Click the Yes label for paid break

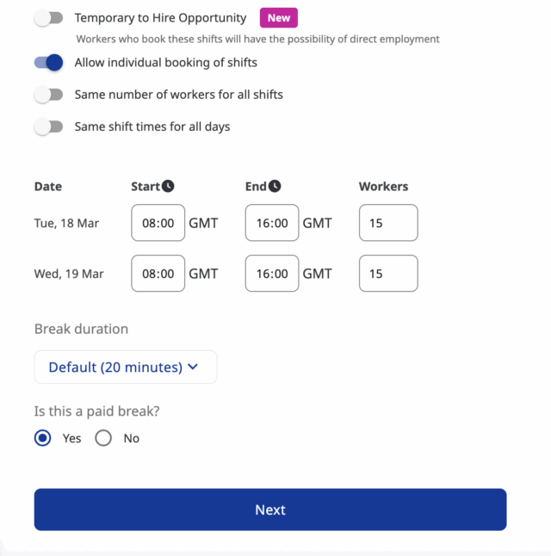point(72,438)
